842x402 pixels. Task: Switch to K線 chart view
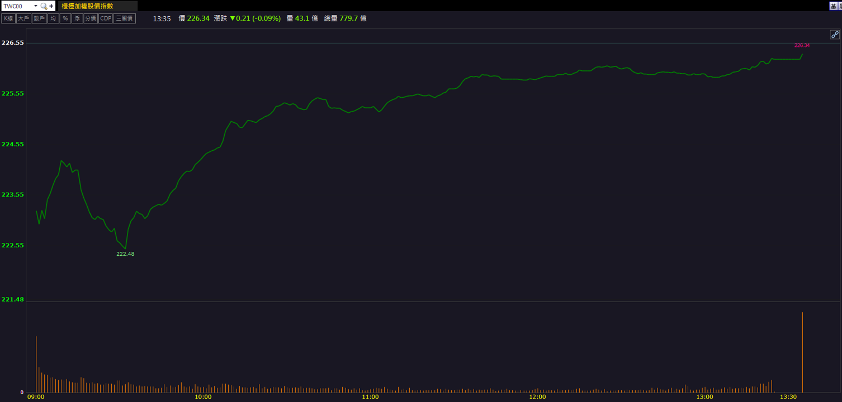click(x=8, y=18)
